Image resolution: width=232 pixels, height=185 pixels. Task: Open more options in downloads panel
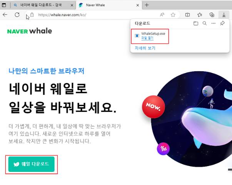tap(214, 23)
